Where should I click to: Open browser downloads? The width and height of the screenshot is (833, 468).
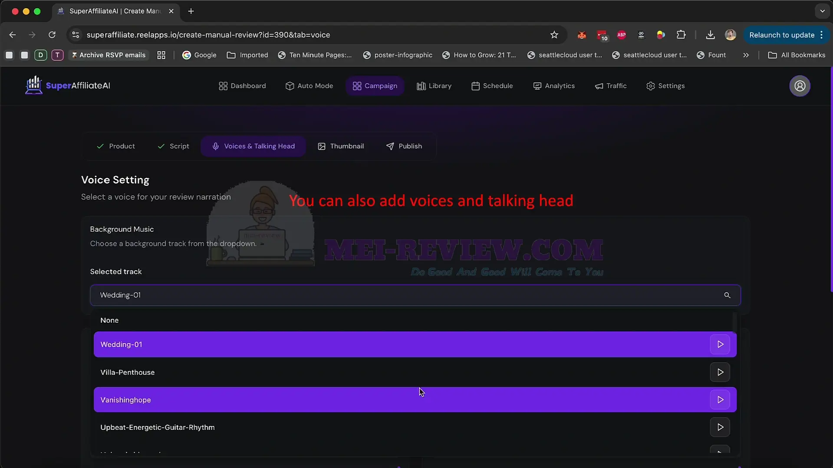point(710,35)
